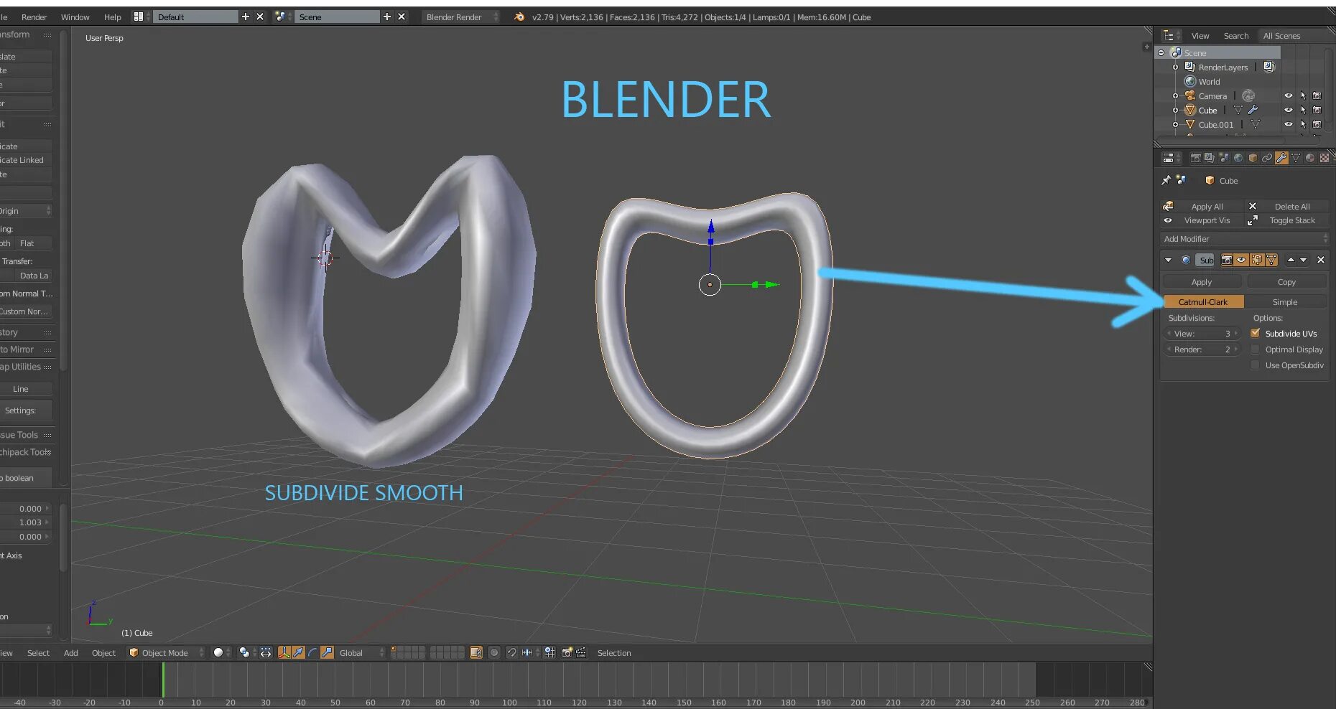Open the Modifiers properties tab (wrench icon)

(x=1281, y=158)
